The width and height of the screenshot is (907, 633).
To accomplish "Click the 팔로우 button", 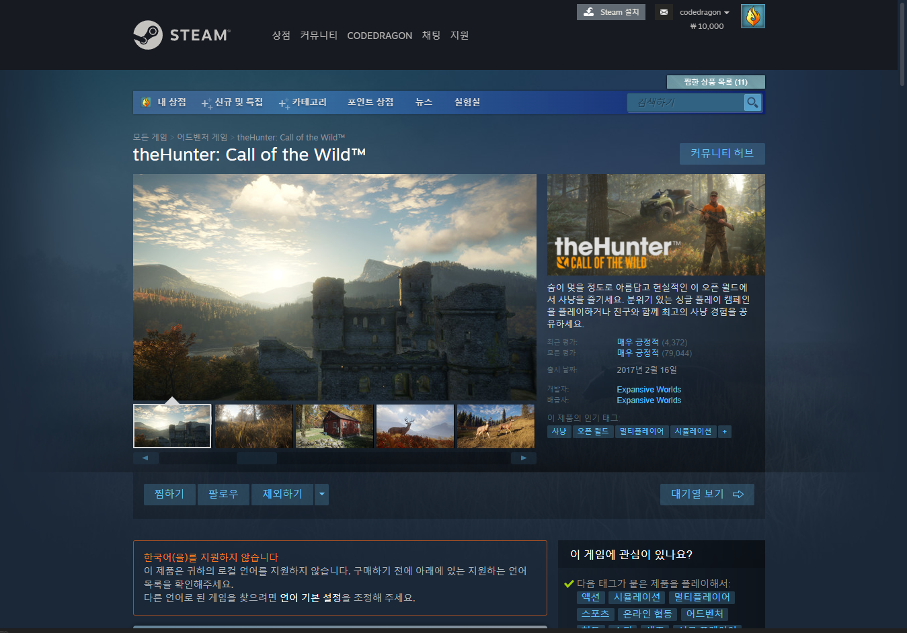I will tap(223, 495).
